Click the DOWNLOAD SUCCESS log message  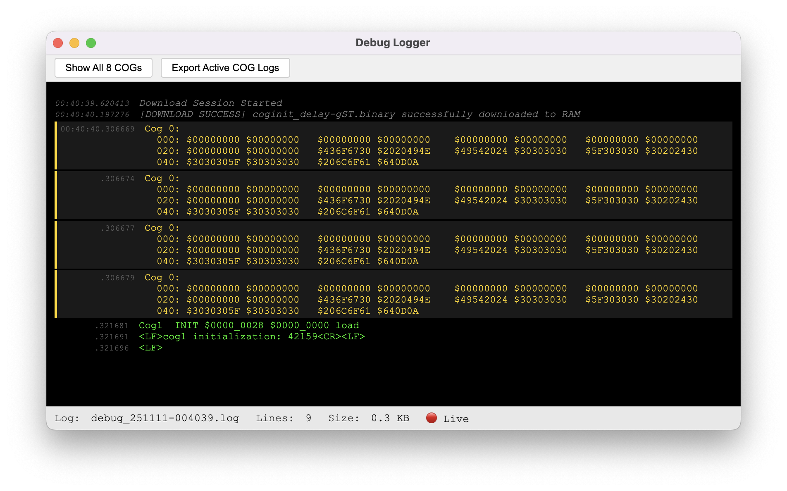[x=360, y=114]
